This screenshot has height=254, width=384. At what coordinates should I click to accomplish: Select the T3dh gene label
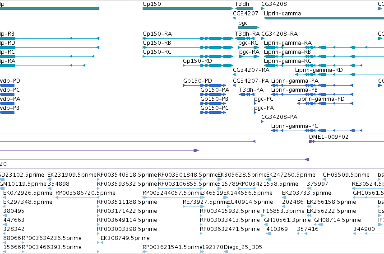click(x=242, y=4)
